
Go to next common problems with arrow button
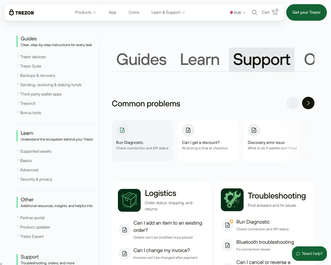[308, 103]
